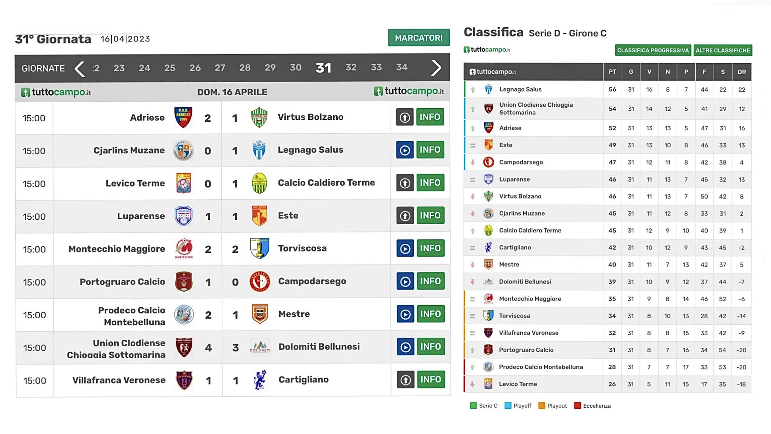Select the Cartigliano crest in the match list
771x434 pixels.
[x=260, y=380]
